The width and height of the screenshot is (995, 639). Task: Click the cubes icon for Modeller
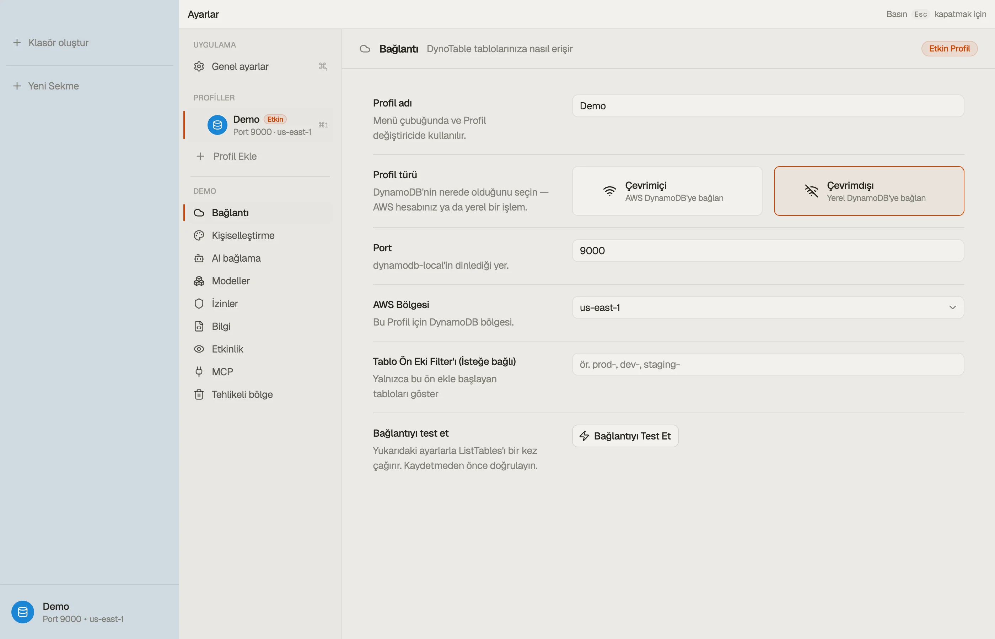(x=199, y=281)
